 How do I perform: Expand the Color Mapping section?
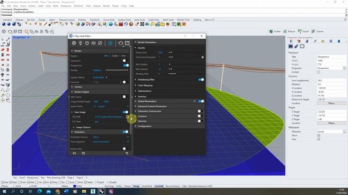pos(135,86)
